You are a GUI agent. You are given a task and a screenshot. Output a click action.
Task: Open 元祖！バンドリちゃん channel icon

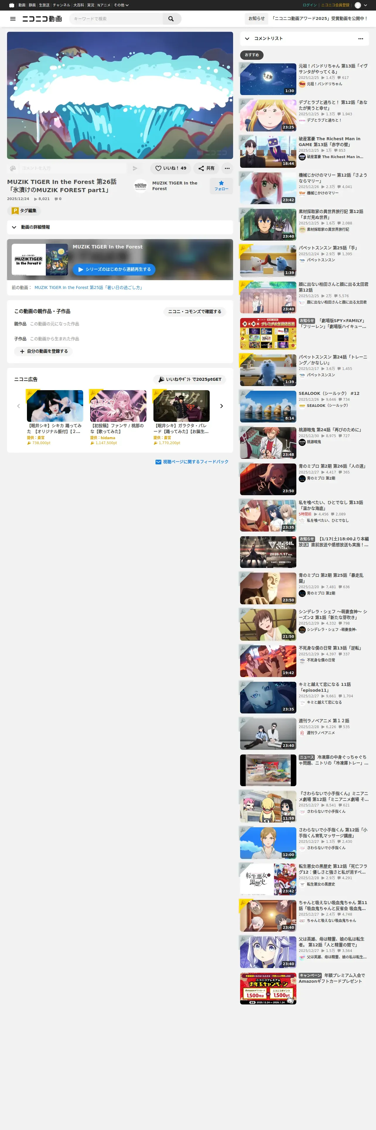[302, 84]
